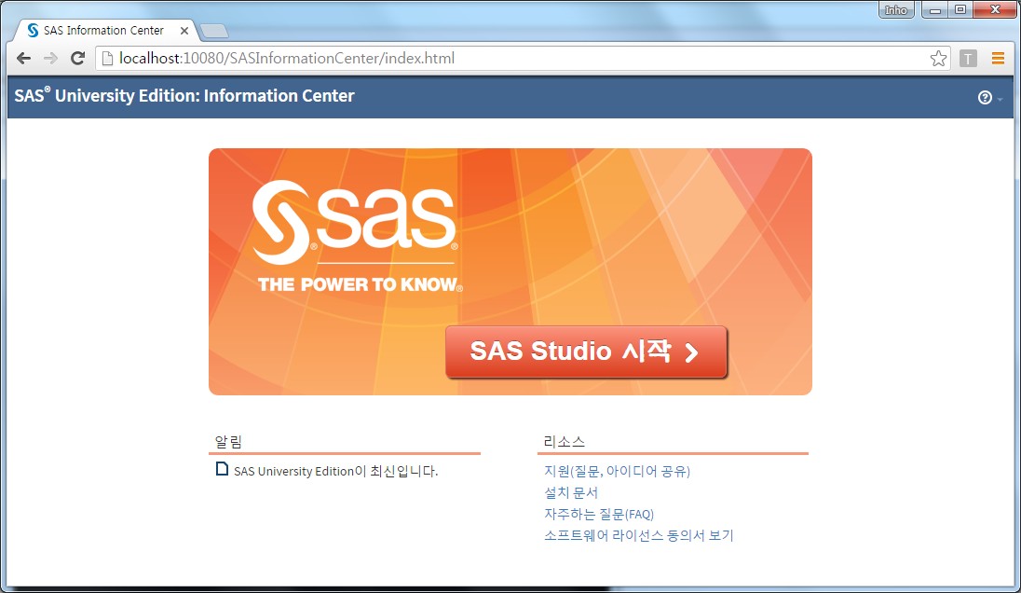Open a new browser tab
Viewport: 1021px width, 593px height.
tap(213, 31)
